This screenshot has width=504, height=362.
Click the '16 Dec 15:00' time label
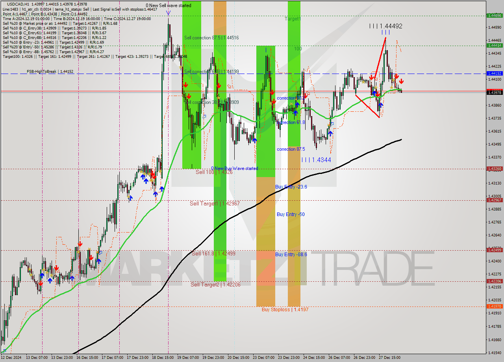tap(88, 358)
